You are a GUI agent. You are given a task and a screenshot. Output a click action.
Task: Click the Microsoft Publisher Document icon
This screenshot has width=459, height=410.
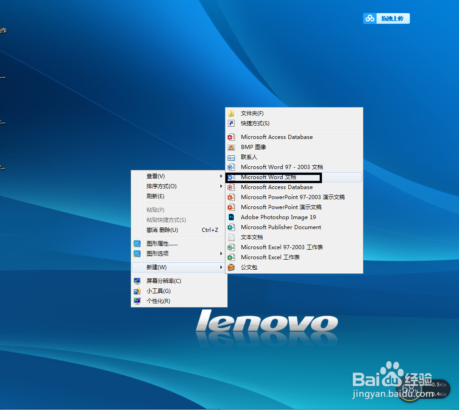point(231,227)
